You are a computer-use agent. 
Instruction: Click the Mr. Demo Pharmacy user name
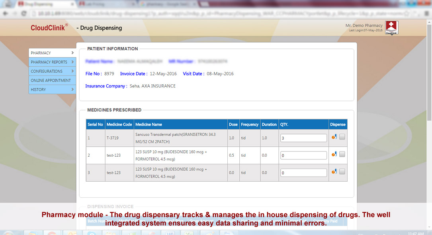click(x=364, y=25)
